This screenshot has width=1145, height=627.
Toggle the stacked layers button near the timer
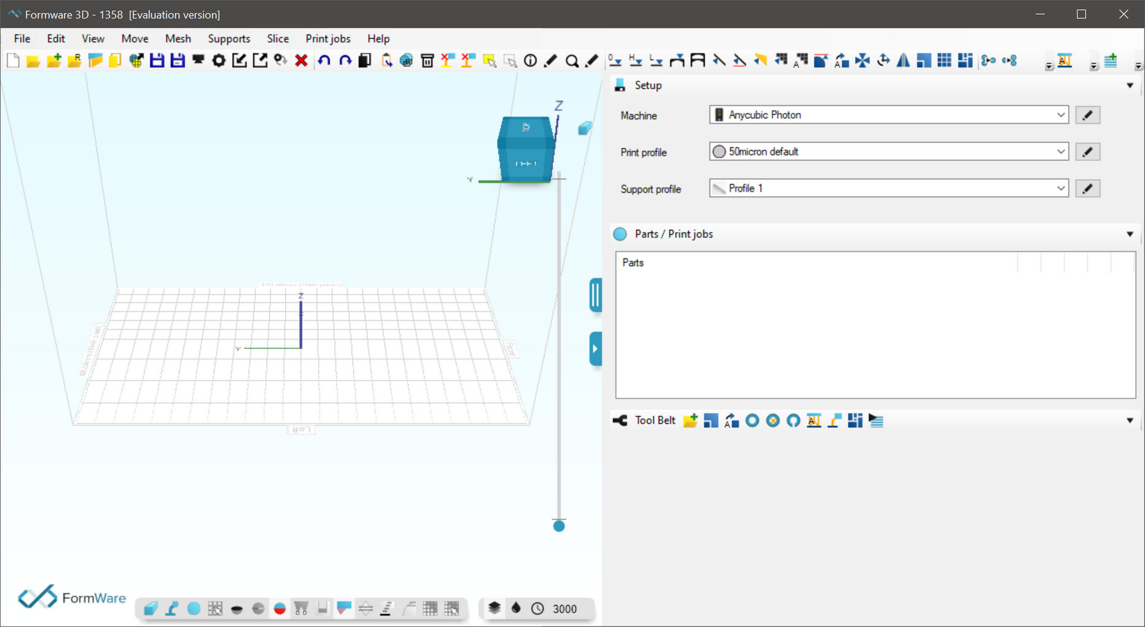pyautogui.click(x=494, y=609)
